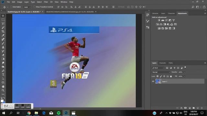This screenshot has height=116, width=207.
Task: Add a Levels adjustment
Action: click(163, 20)
